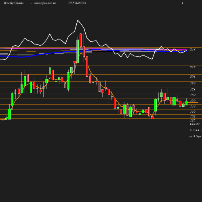Click the 155.20 last price value
This screenshot has height=202, width=202.
tap(194, 124)
